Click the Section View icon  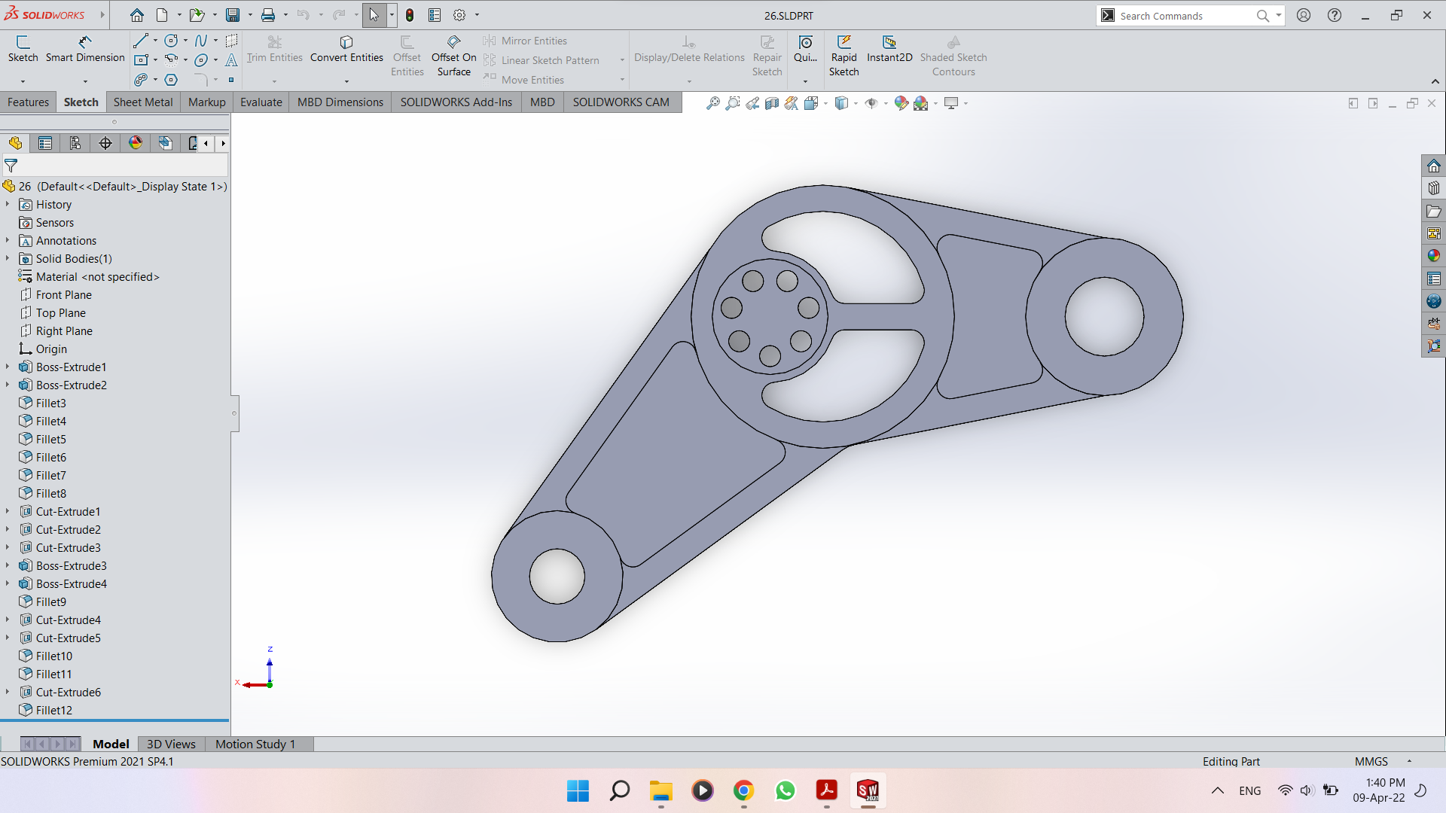click(x=771, y=103)
